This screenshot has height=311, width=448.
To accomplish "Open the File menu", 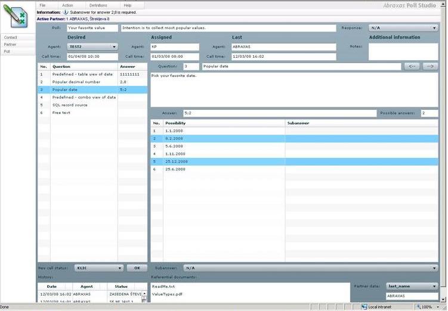I will (x=42, y=5).
